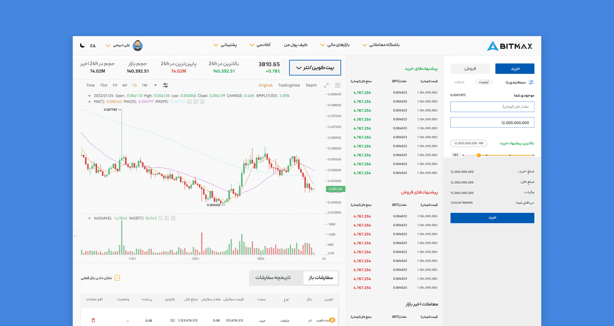Collapse candle OHLC info row arrow

pos(90,96)
